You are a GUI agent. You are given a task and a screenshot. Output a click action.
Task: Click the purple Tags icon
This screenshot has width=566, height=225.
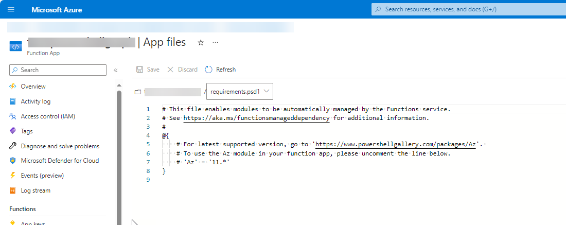(13, 131)
